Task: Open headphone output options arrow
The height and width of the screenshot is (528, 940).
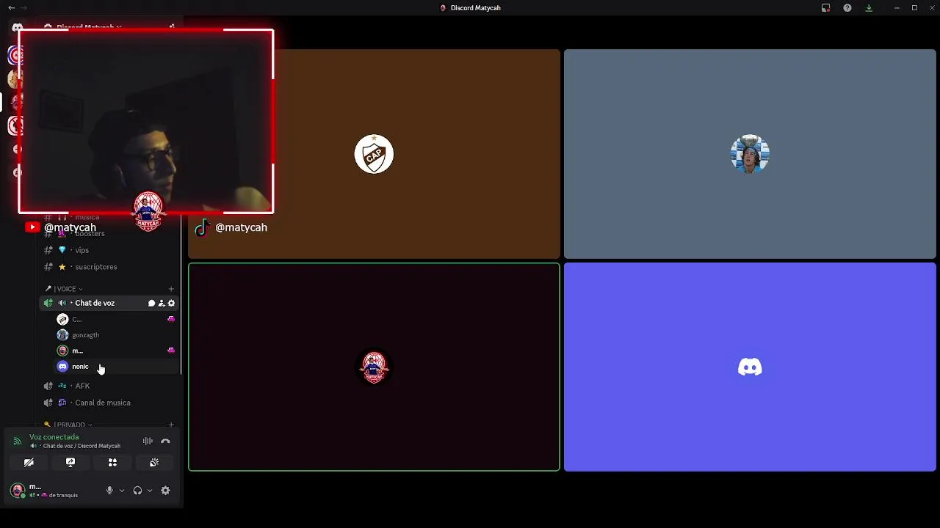Action: [150, 491]
